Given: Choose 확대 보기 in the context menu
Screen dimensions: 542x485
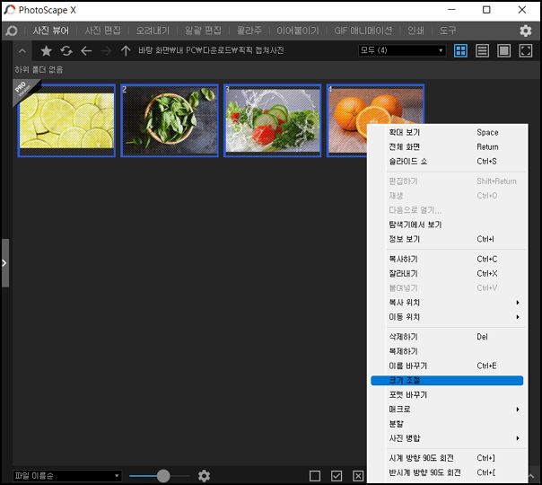Looking at the screenshot, I should (x=447, y=133).
